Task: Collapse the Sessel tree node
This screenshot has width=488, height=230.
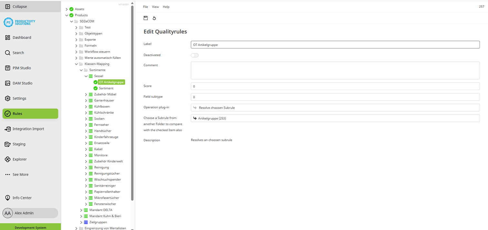Action: (86, 76)
